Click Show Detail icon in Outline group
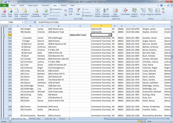This screenshot has width=173, height=123. coord(163,9)
